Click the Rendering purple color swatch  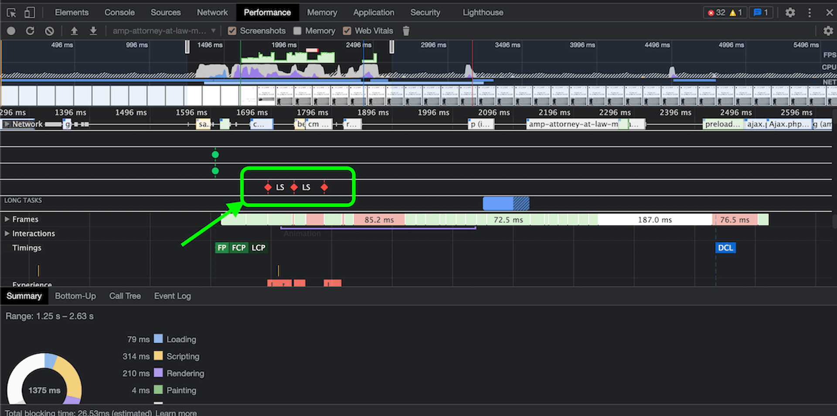pos(158,373)
